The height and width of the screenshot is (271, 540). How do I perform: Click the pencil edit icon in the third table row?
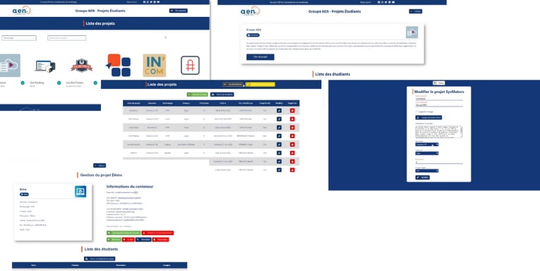[279, 128]
